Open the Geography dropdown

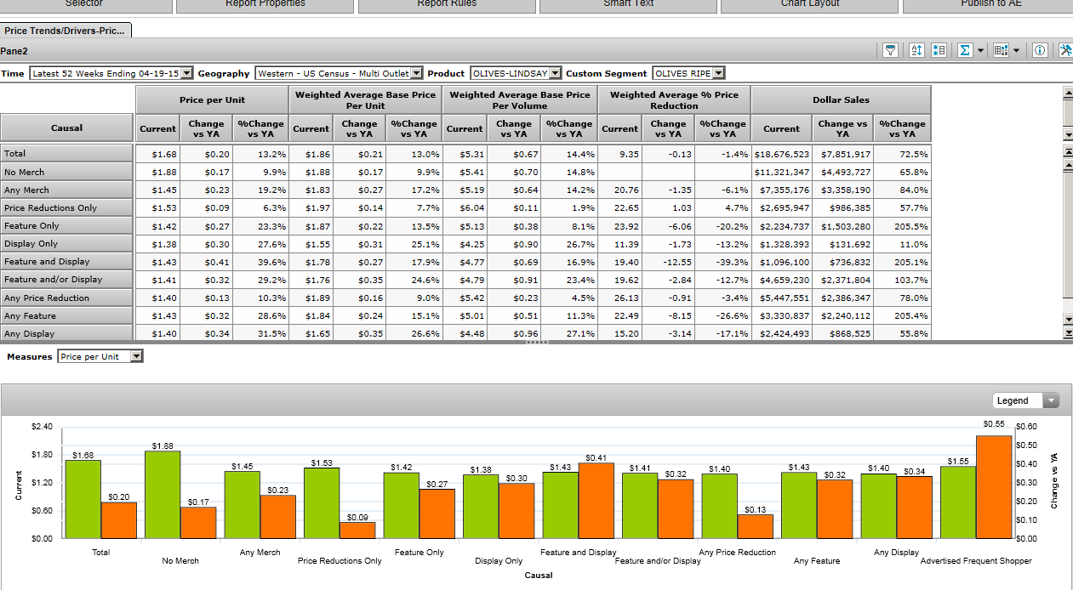click(416, 74)
